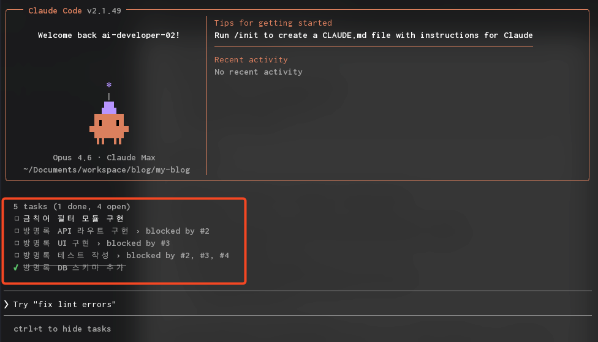Click the "Run /init" tip line
Viewport: 598px width, 342px height.
pos(373,35)
